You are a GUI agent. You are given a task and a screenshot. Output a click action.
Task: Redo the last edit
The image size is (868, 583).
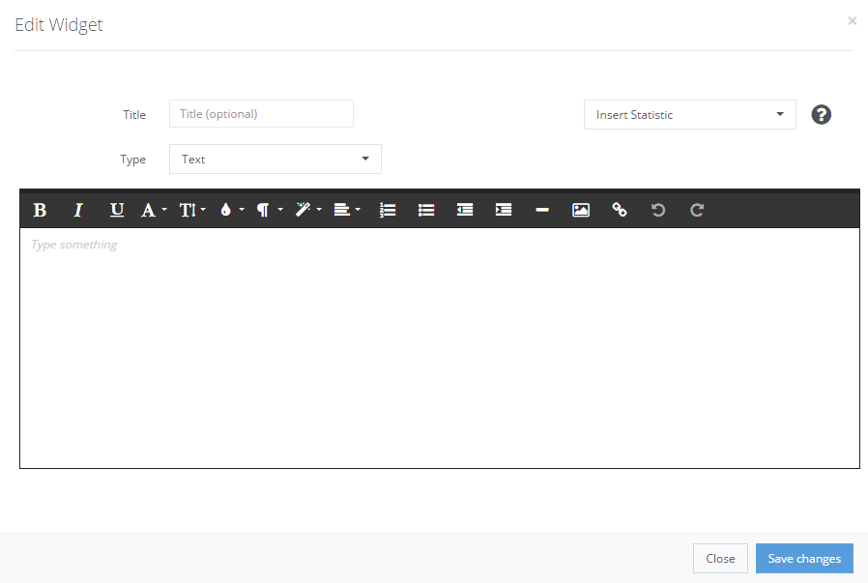(697, 210)
